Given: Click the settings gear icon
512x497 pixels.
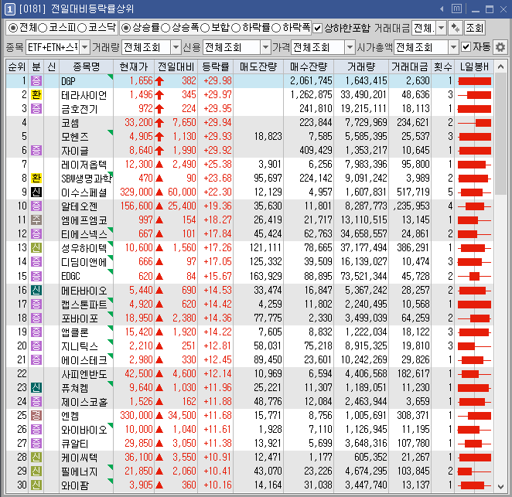Looking at the screenshot, I should click(x=500, y=48).
